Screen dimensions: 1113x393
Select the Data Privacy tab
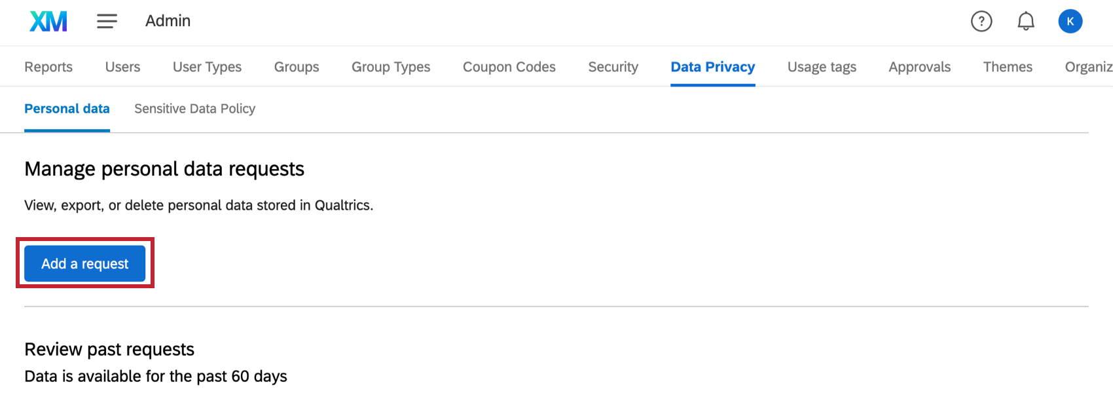click(x=712, y=66)
